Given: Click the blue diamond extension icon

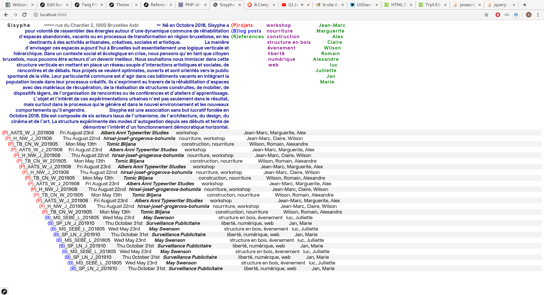Looking at the screenshot, I should click(516, 15).
